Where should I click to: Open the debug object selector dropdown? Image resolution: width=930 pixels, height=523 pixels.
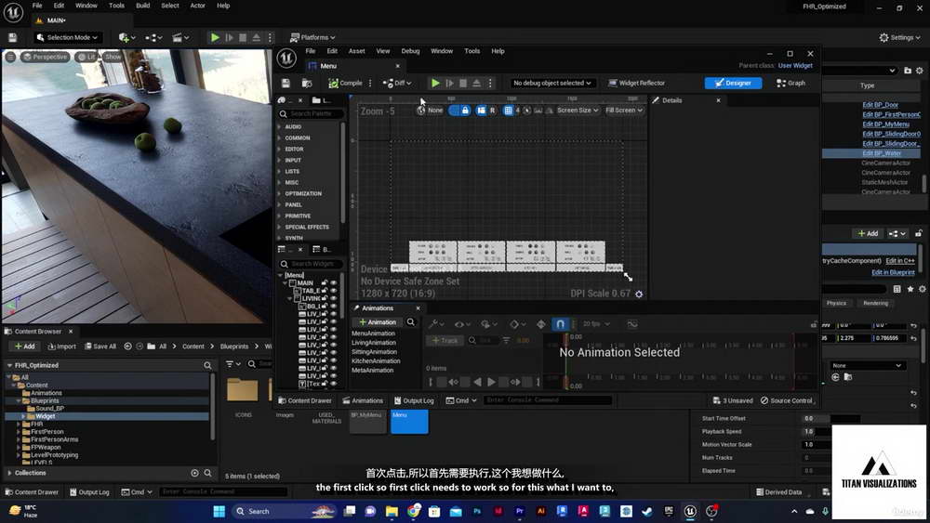click(551, 83)
